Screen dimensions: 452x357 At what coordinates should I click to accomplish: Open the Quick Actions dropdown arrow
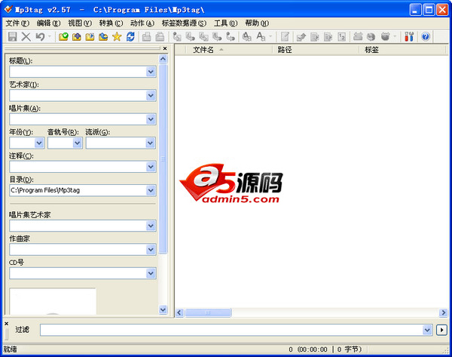pyautogui.click(x=270, y=37)
